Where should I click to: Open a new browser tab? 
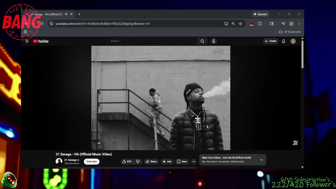click(79, 14)
